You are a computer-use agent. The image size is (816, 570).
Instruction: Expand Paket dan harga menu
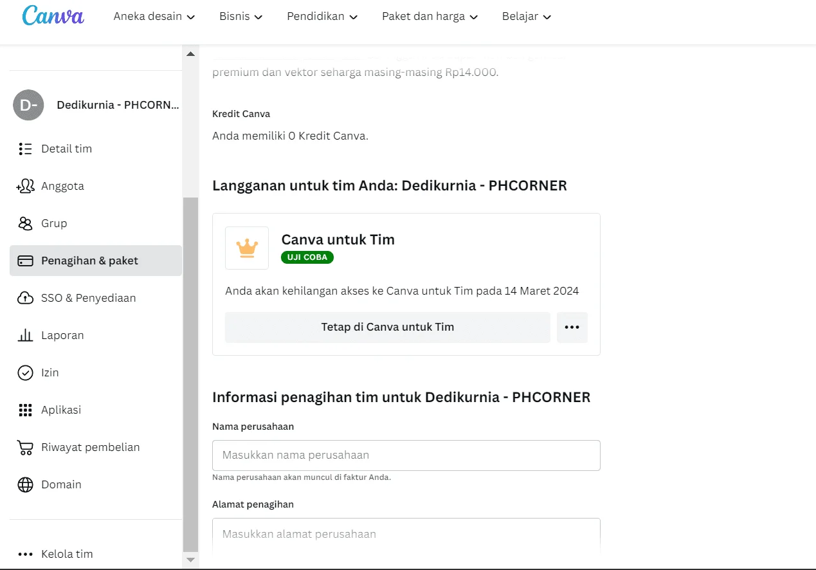coord(430,17)
